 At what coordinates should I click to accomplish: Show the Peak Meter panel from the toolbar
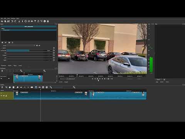coord(19,21)
